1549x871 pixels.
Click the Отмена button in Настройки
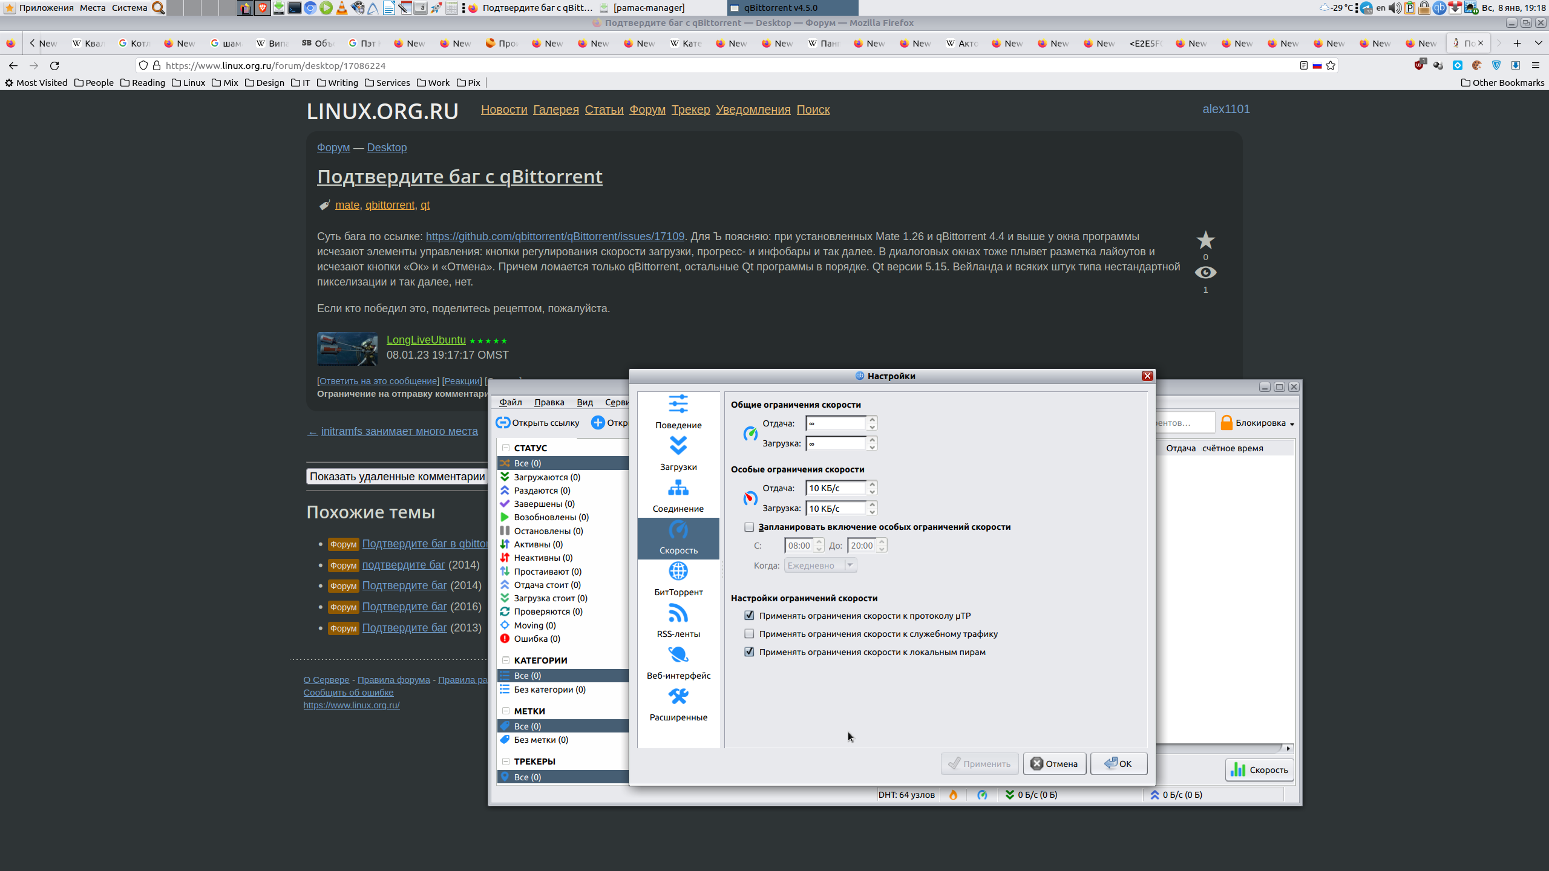[1054, 763]
